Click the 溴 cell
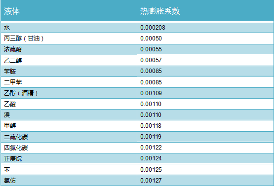The width and height of the screenshot is (274, 186). pyautogui.click(x=69, y=115)
